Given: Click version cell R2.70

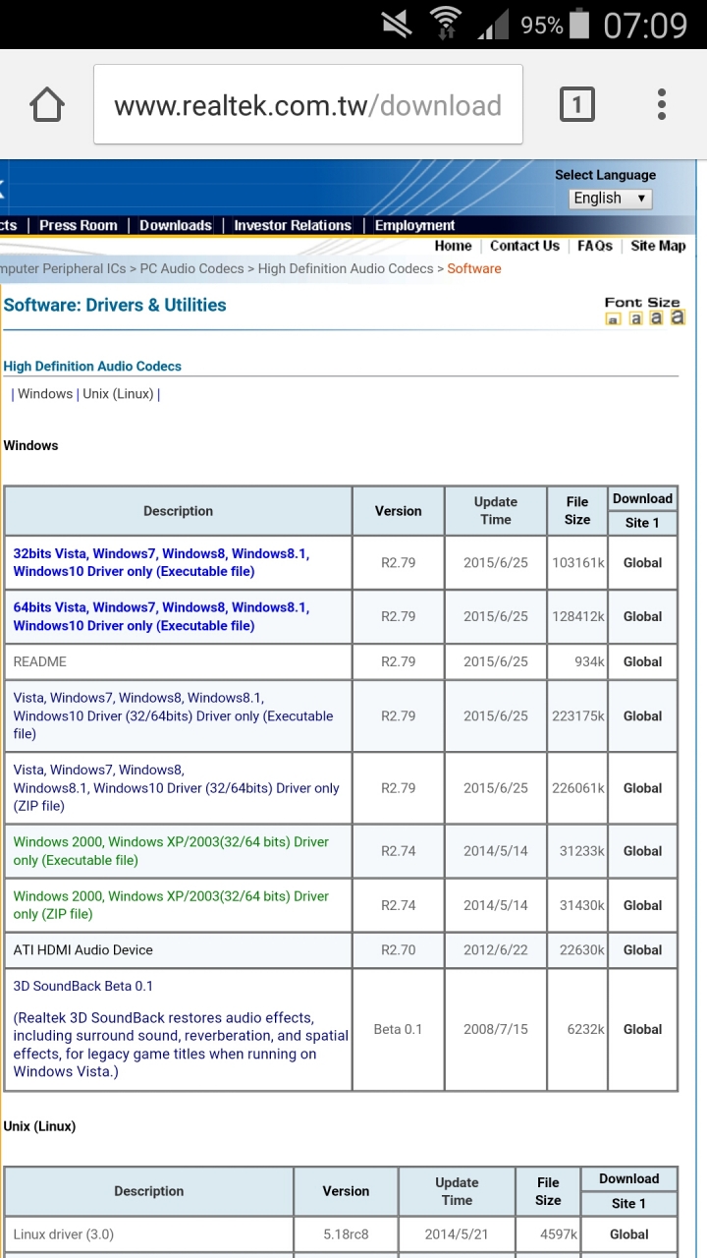Looking at the screenshot, I should click(x=399, y=949).
